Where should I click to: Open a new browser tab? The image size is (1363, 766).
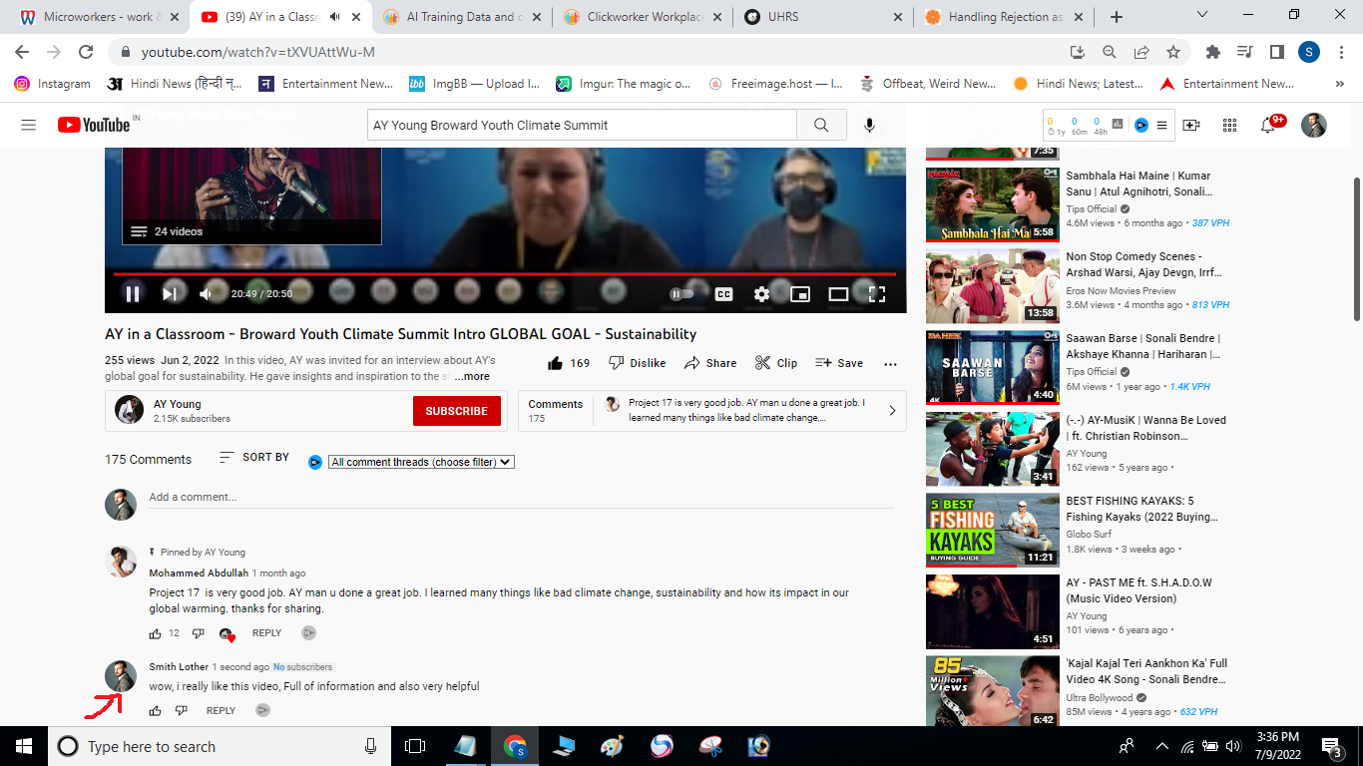pyautogui.click(x=1117, y=17)
